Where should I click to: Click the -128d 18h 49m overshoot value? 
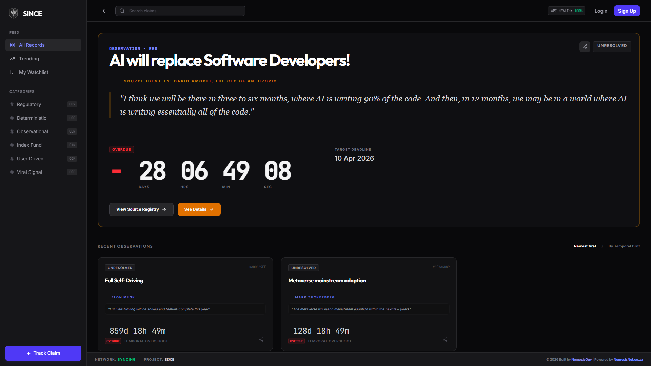pyautogui.click(x=319, y=331)
